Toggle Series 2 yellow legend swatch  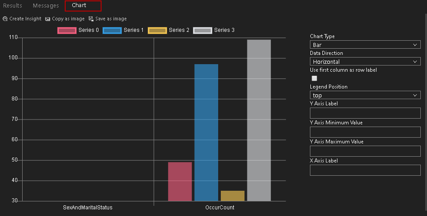157,30
